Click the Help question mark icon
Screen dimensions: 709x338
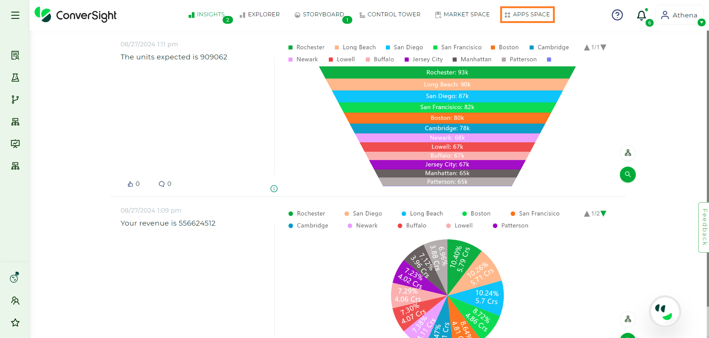pyautogui.click(x=617, y=15)
